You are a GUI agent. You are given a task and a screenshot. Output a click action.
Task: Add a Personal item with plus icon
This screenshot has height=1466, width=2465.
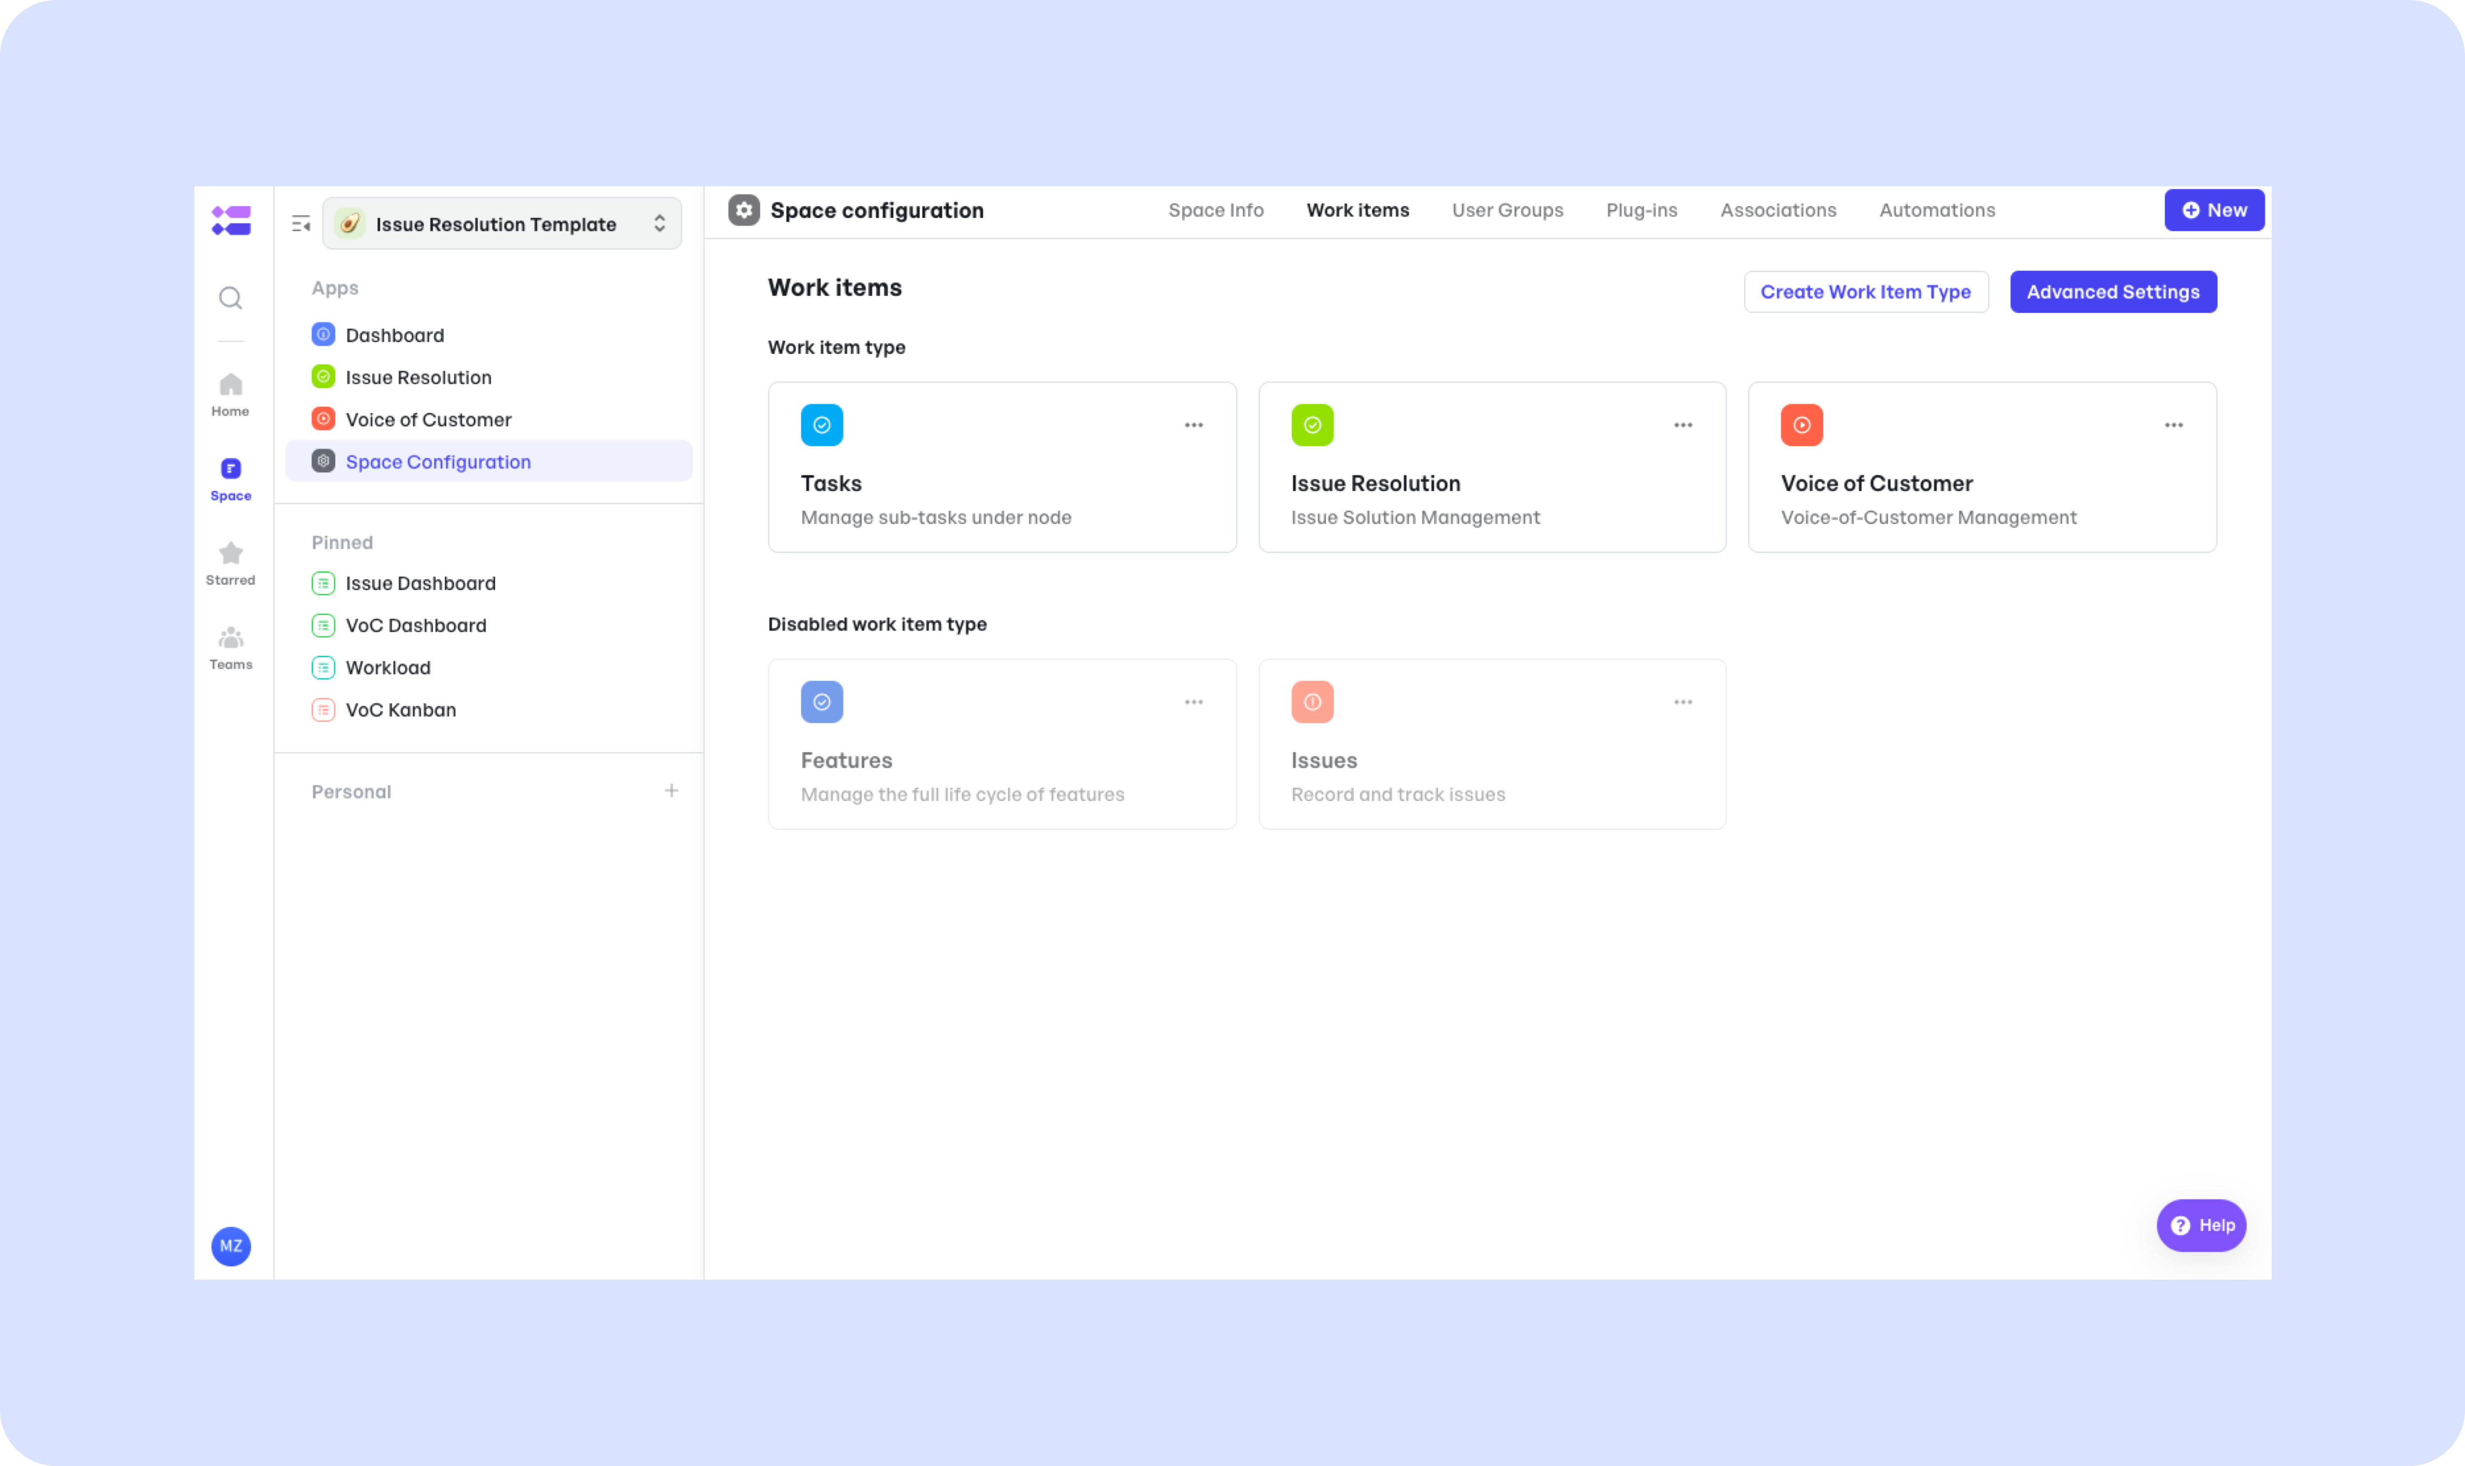coord(672,791)
